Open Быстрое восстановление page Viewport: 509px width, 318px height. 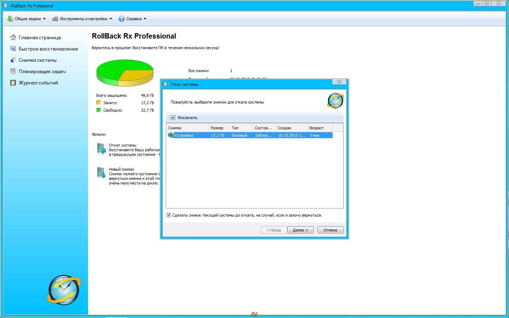pos(48,49)
